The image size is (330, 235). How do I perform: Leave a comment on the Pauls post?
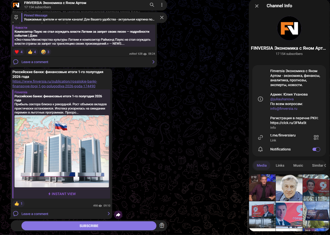tap(35, 62)
